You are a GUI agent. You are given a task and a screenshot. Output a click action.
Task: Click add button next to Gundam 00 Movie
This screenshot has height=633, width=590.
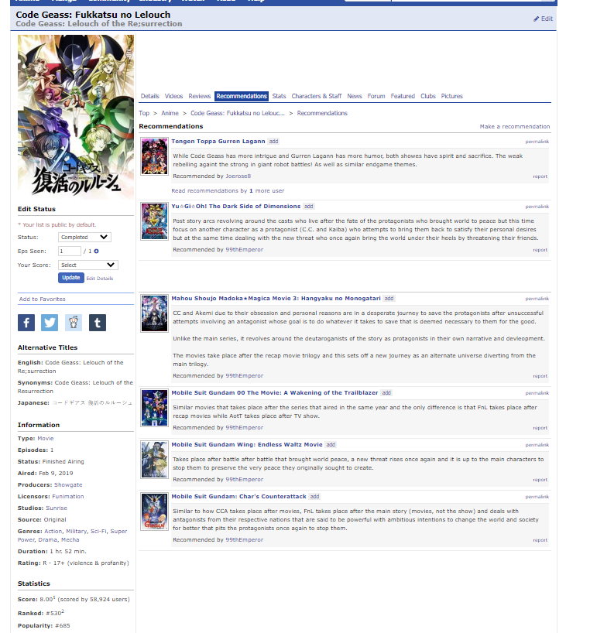386,393
